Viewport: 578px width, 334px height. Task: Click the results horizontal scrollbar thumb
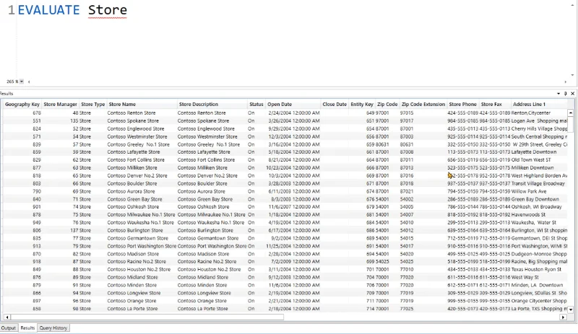pos(147,317)
